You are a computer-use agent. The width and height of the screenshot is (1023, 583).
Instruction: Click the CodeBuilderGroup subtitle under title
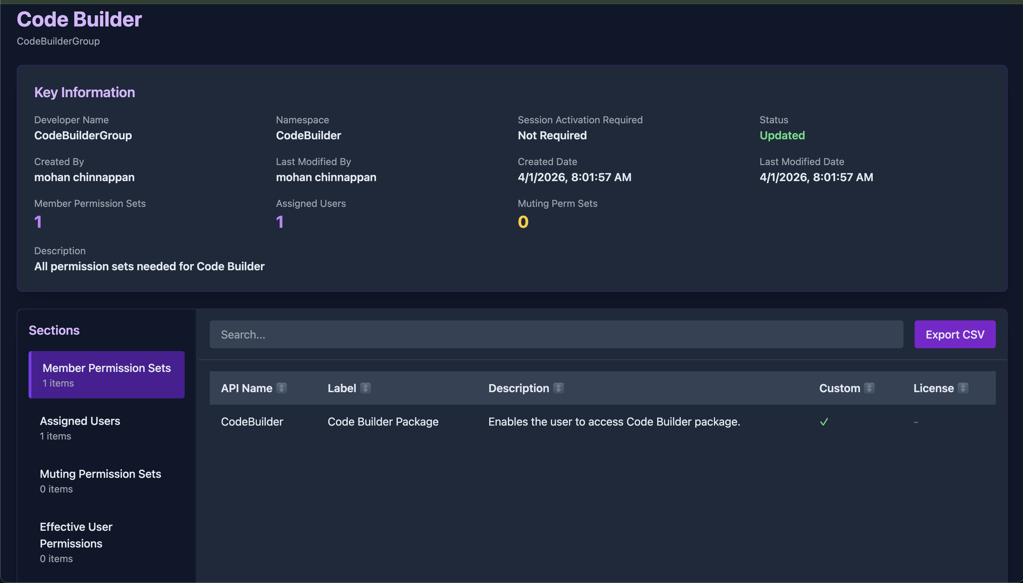pos(58,41)
